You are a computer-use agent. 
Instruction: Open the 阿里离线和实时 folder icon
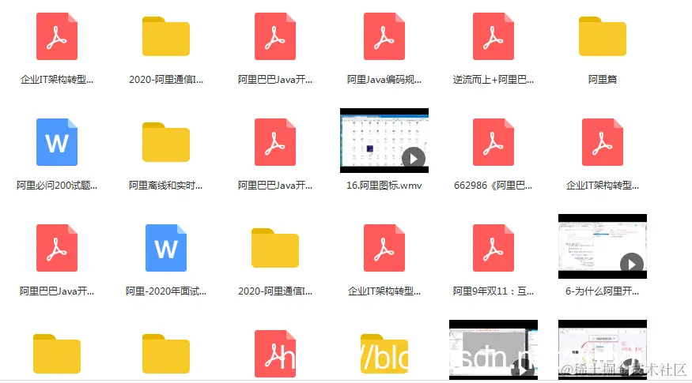point(166,142)
